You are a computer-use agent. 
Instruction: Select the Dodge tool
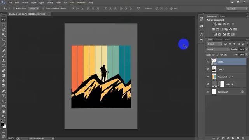tap(4, 86)
